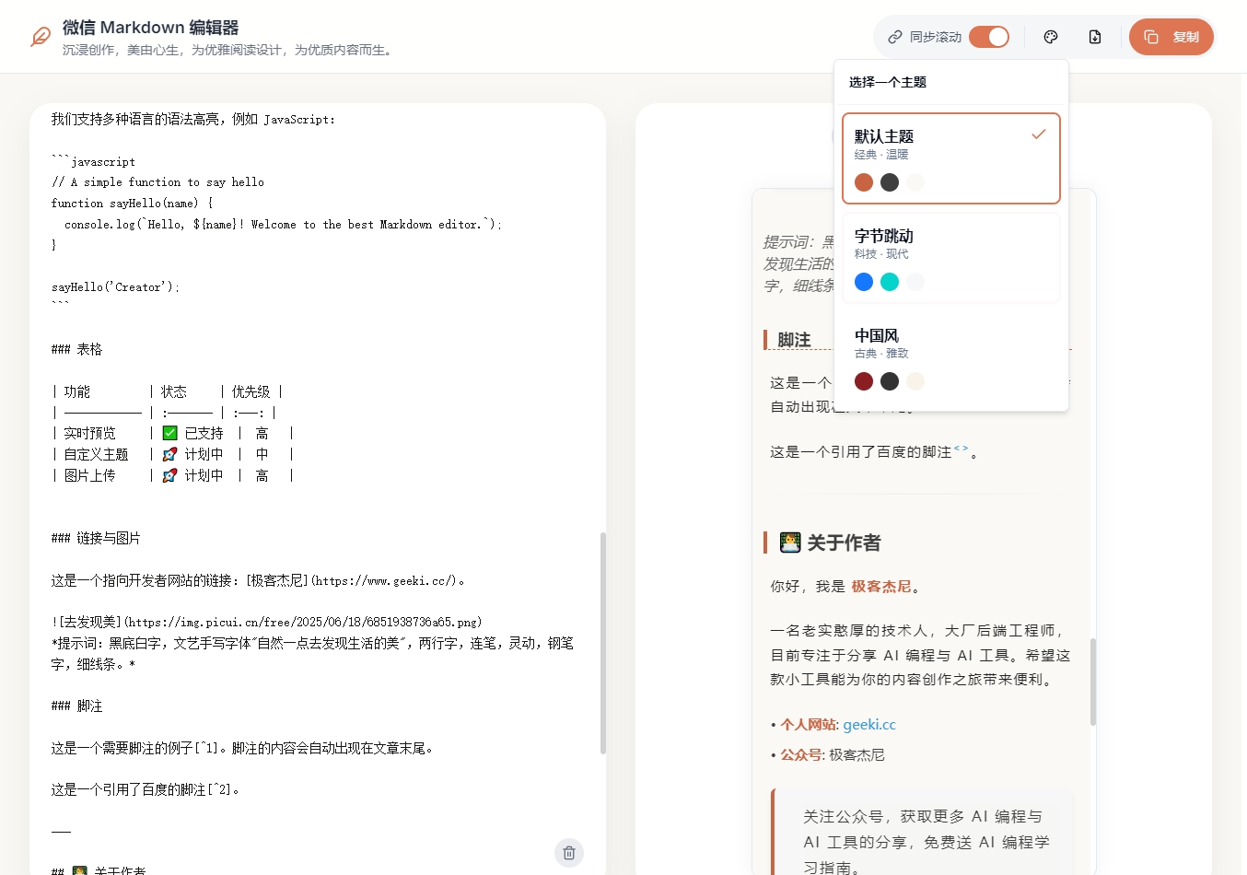Click the orange swatch in 默认主题
1247x875 pixels.
pos(864,182)
